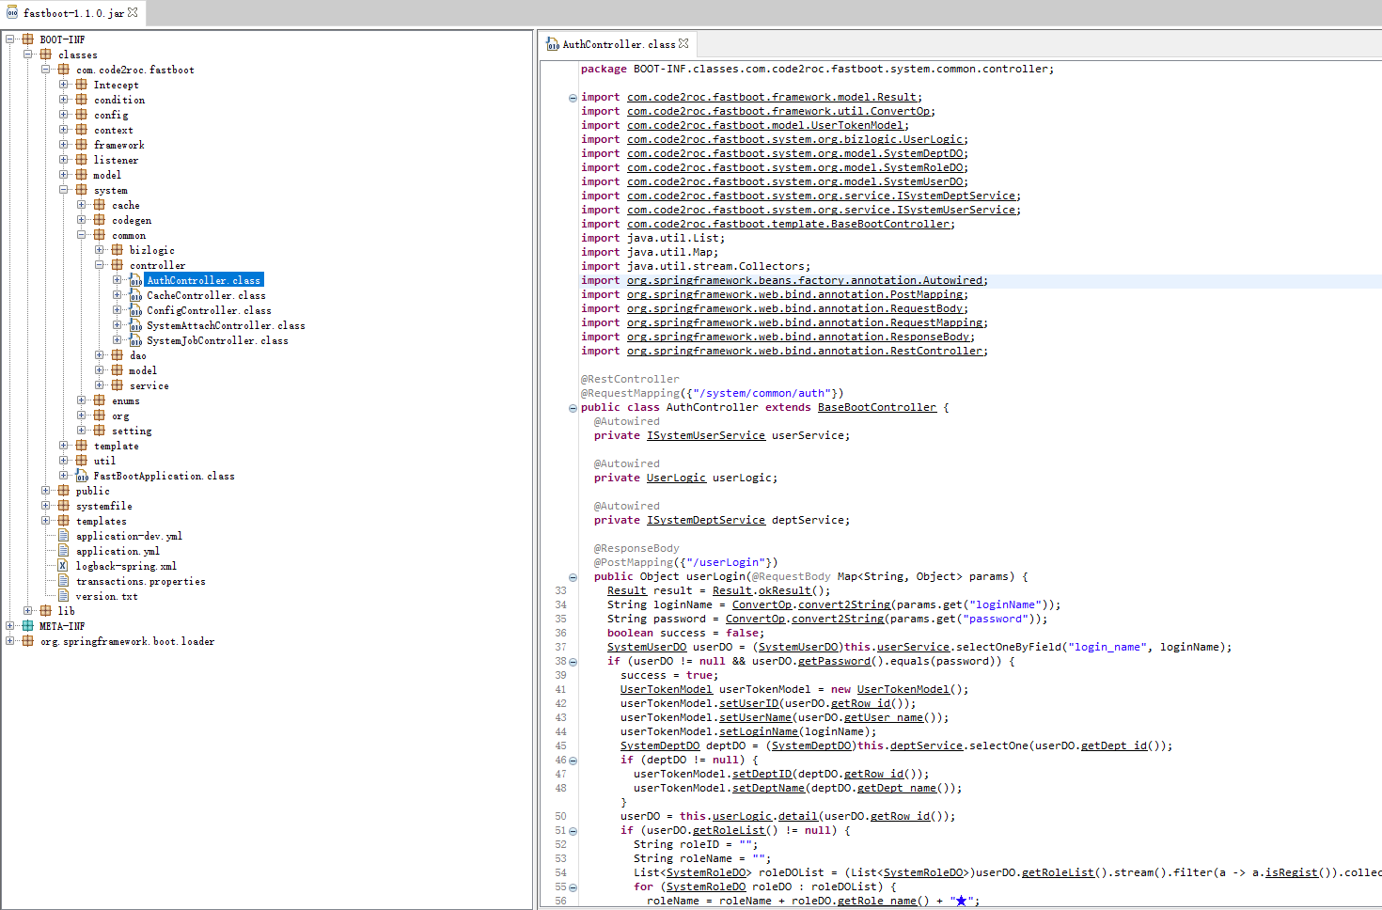Click the package declaration line
Viewport: 1382px width, 910px height.
(817, 69)
